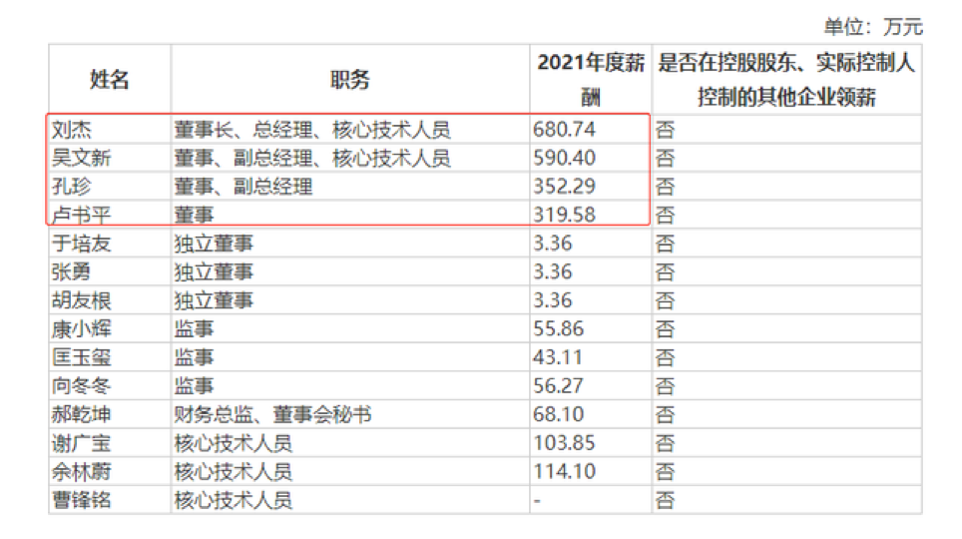
Task: Select salary value 103.85
Action: [x=565, y=443]
